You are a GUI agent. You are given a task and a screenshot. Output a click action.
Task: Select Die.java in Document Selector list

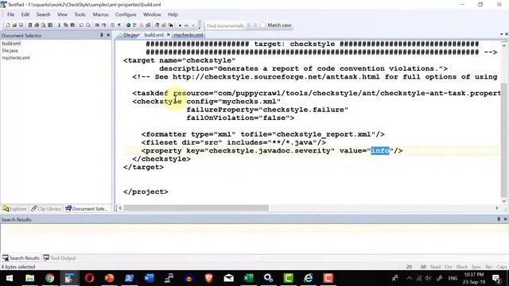click(10, 51)
